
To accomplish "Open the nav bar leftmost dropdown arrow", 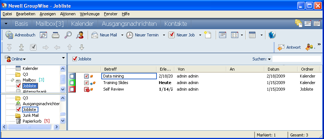I will pyautogui.click(x=6, y=24).
